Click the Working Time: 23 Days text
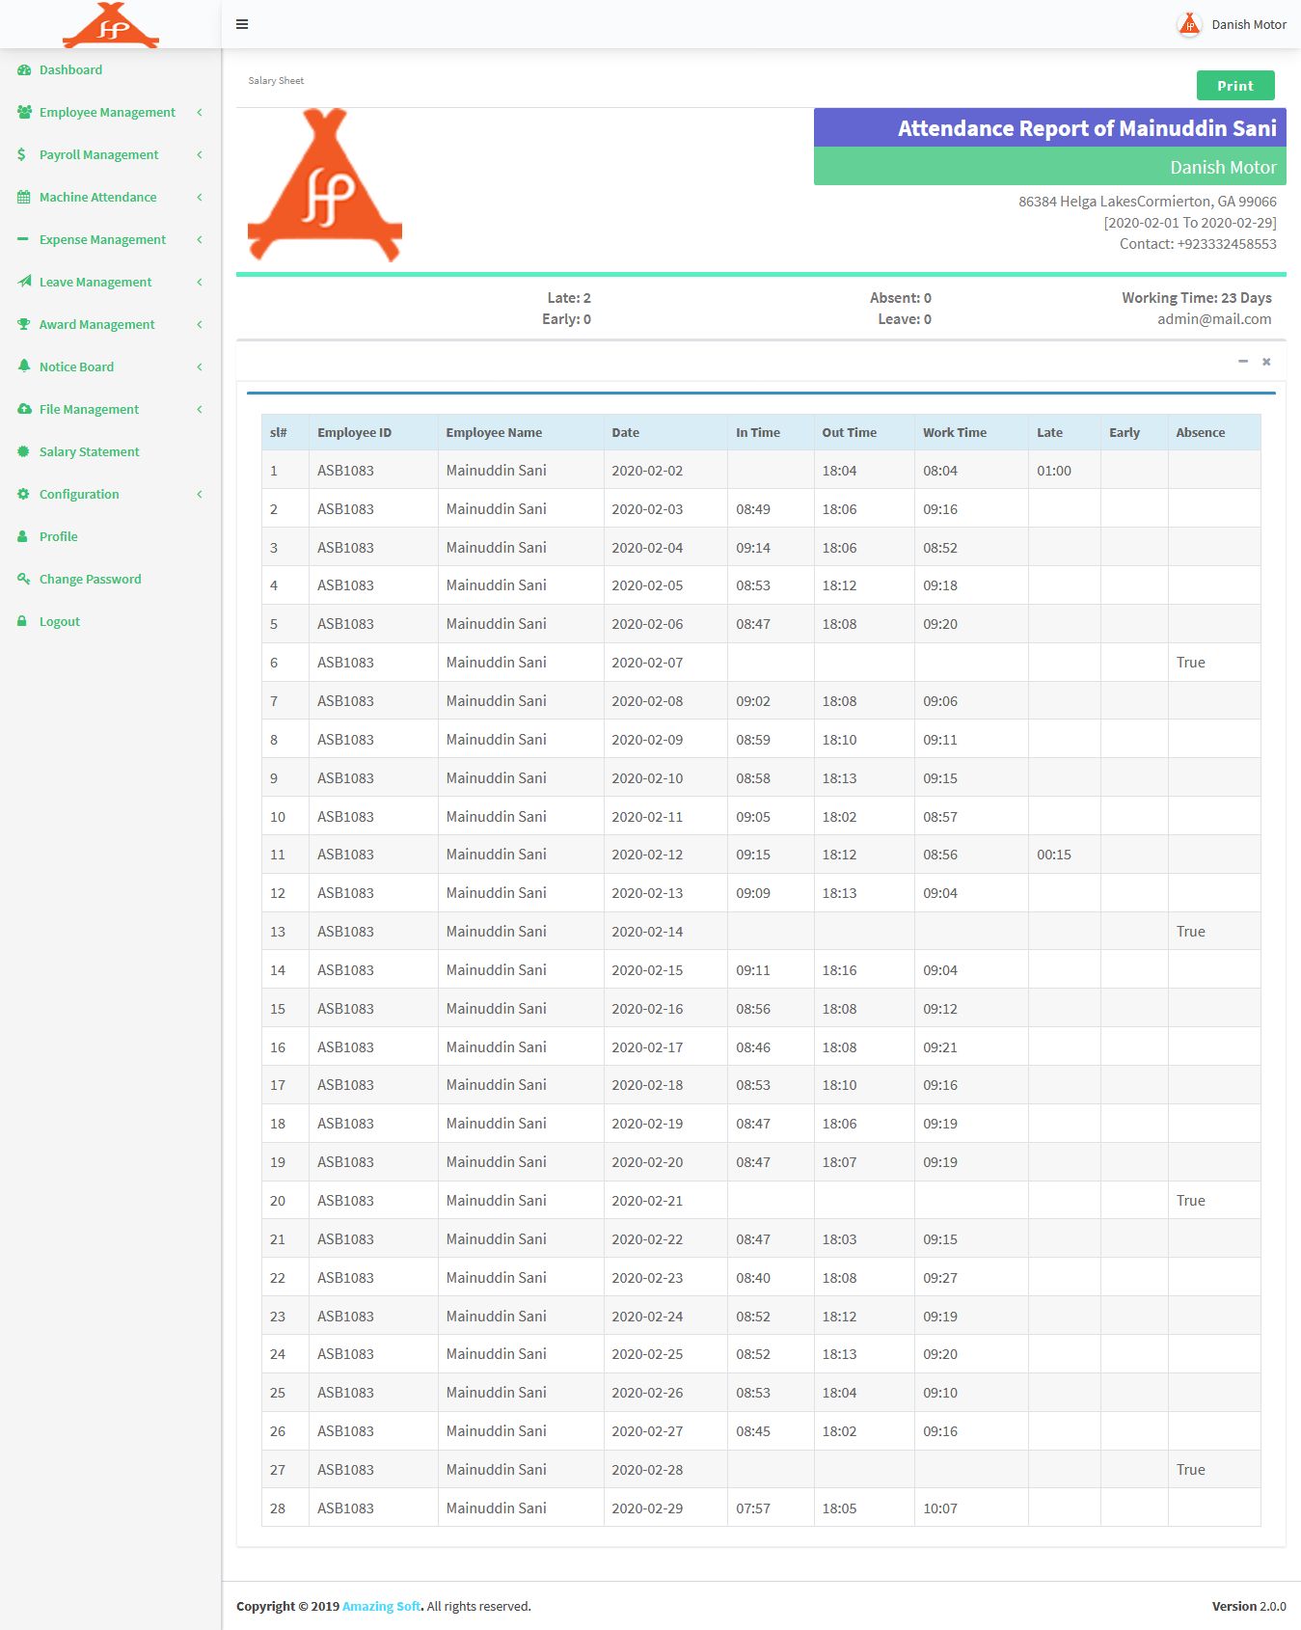 click(1197, 298)
